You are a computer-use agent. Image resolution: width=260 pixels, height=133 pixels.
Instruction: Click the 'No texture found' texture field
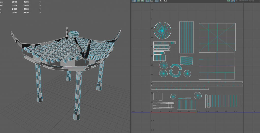pos(249,1)
